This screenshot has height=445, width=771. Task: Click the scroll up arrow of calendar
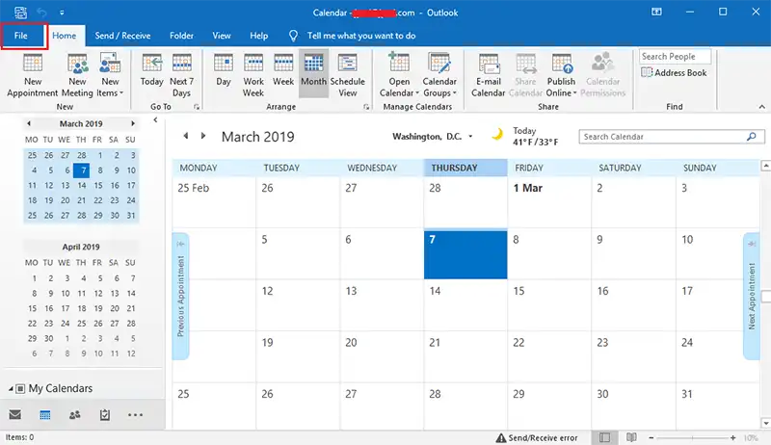(x=766, y=166)
